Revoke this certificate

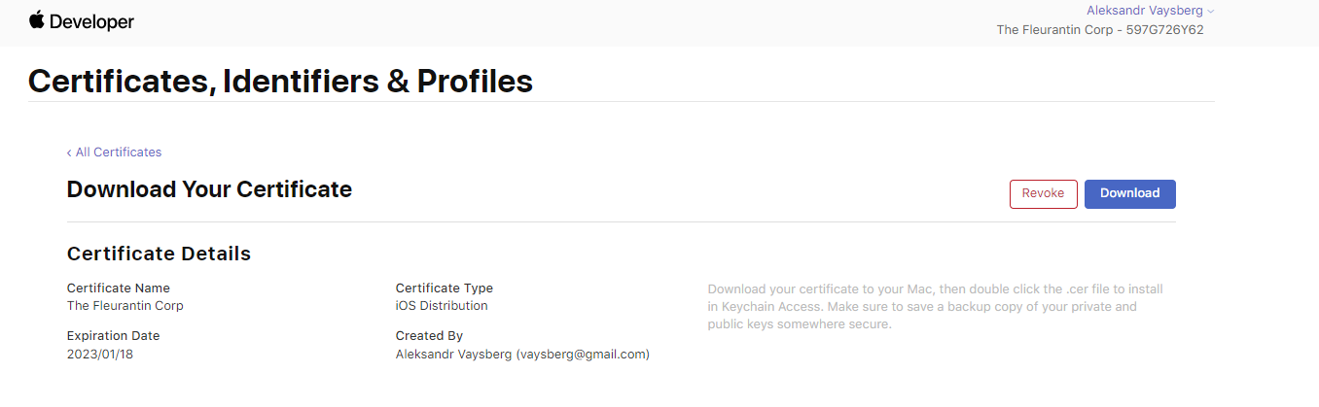pos(1043,193)
